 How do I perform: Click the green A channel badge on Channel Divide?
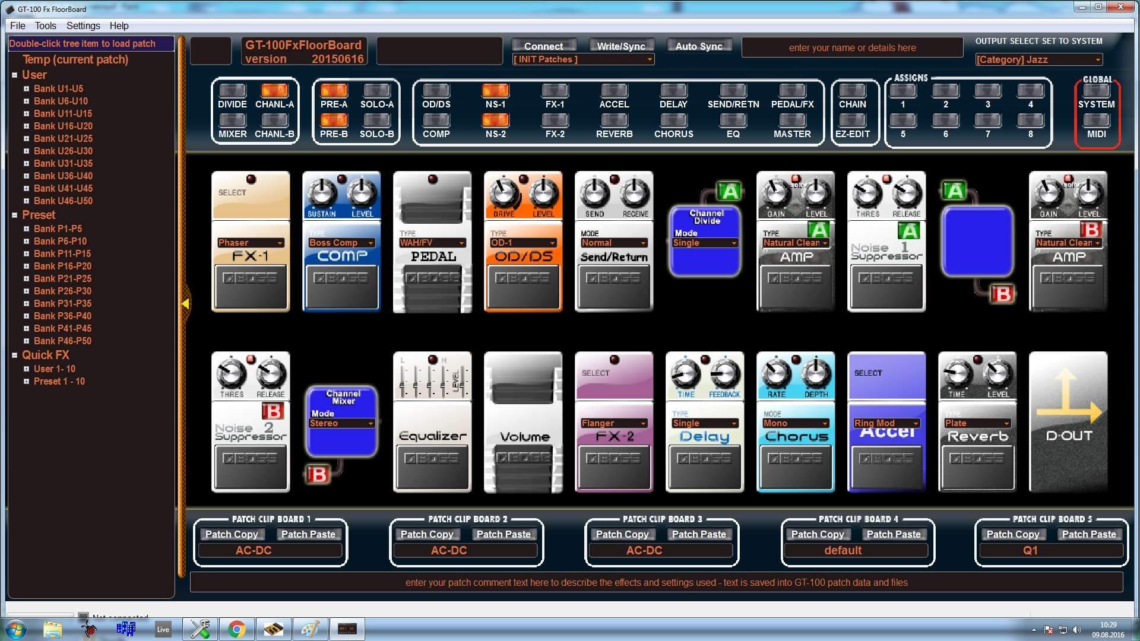coord(729,192)
